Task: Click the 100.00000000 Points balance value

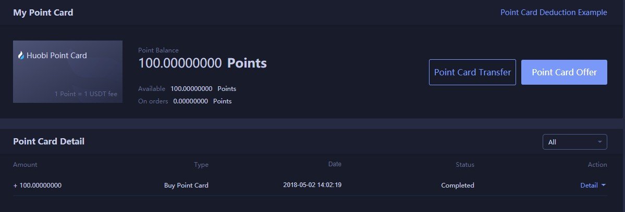Action: (x=202, y=63)
